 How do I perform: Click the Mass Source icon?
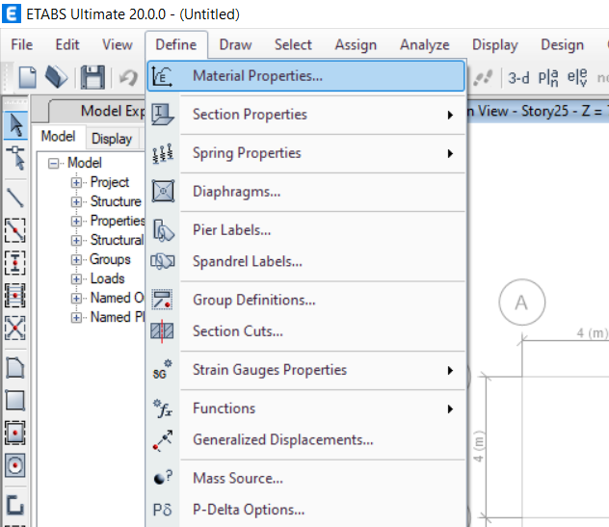pyautogui.click(x=163, y=477)
